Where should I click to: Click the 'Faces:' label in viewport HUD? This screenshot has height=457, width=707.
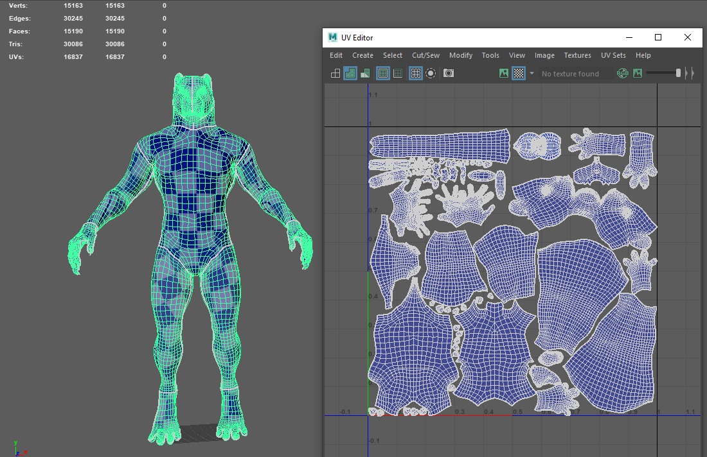coord(19,31)
